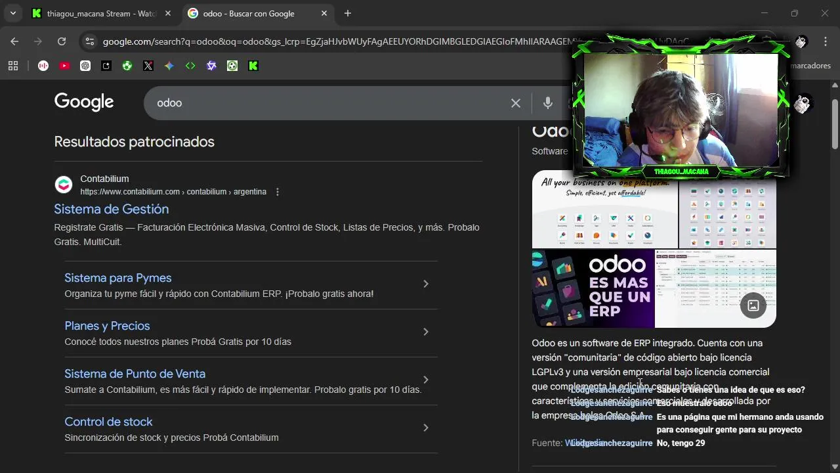Click the THIAGOU_MACANA webcam label
This screenshot has height=473, width=840.
pyautogui.click(x=681, y=171)
